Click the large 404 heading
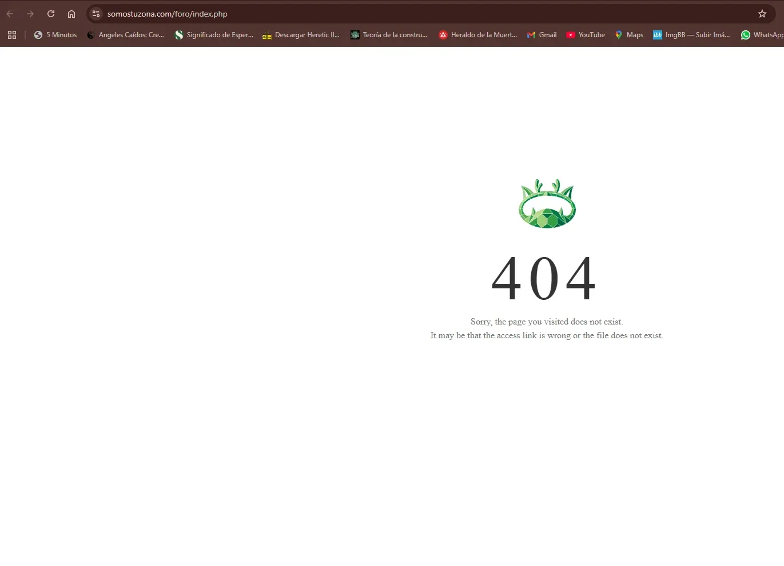This screenshot has height=566, width=784. coord(544,279)
